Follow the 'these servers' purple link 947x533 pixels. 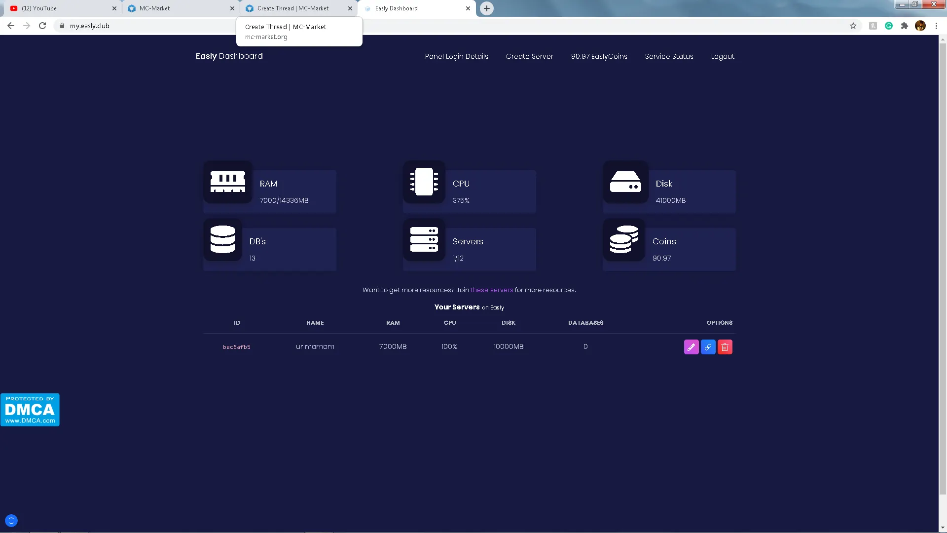pos(491,290)
